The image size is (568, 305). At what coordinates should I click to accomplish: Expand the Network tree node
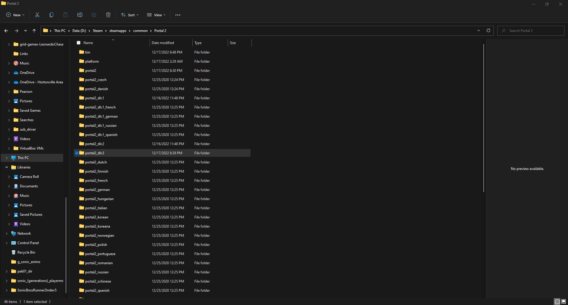7,233
